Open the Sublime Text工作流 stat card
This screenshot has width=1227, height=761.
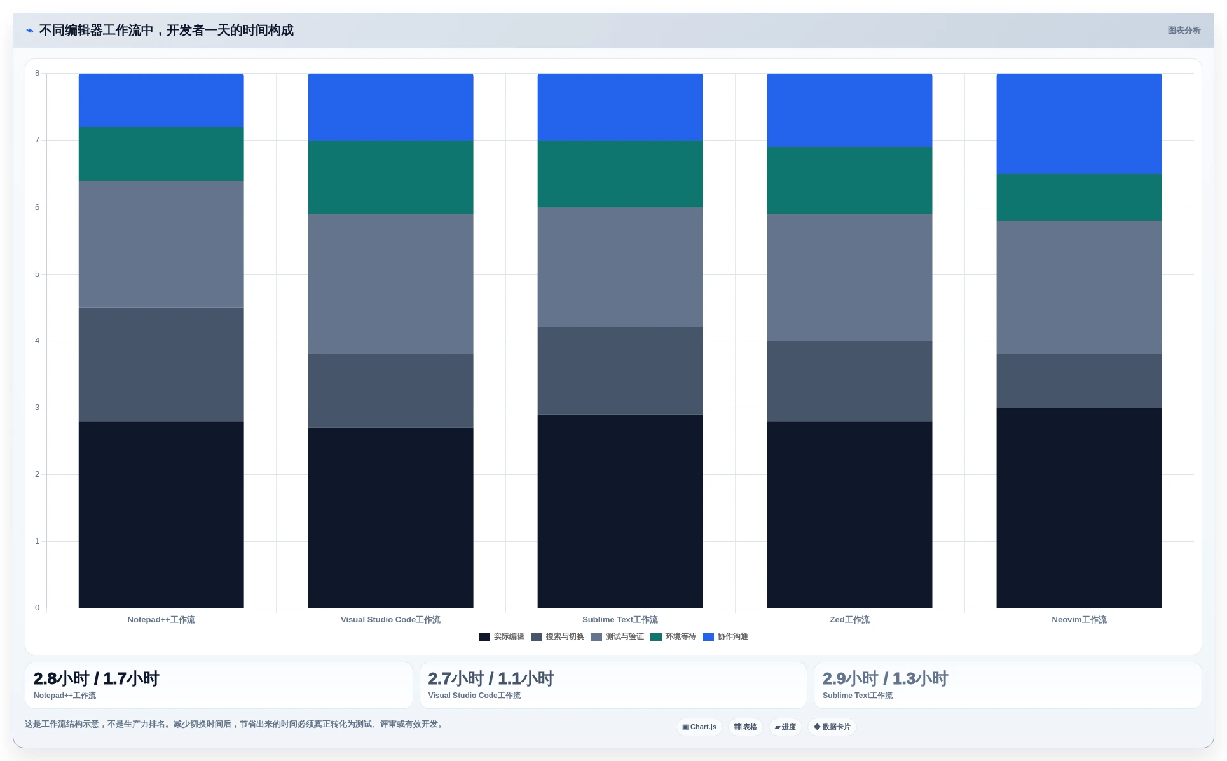pyautogui.click(x=1008, y=685)
